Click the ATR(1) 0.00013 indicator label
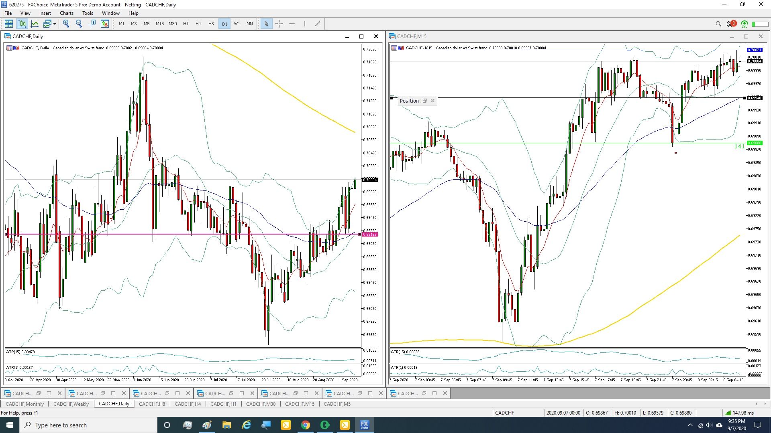The height and width of the screenshot is (433, 771). (404, 367)
